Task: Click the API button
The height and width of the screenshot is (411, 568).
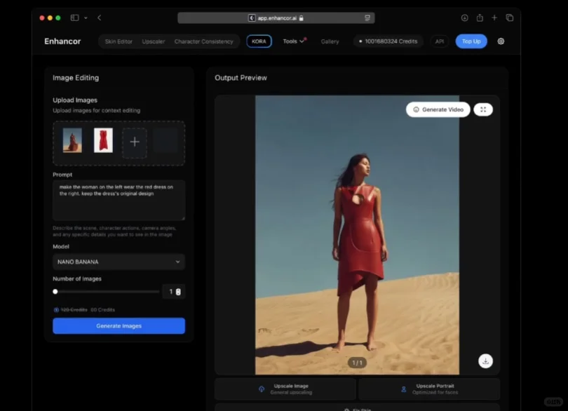Action: (440, 41)
